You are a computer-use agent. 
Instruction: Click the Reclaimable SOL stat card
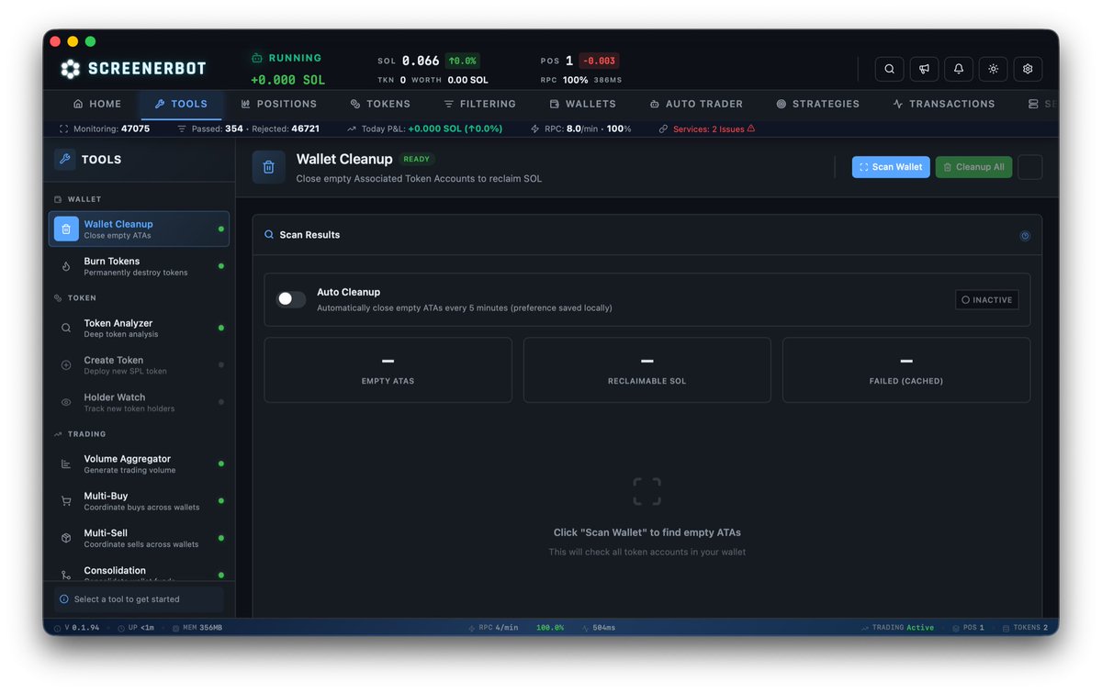[x=647, y=370]
